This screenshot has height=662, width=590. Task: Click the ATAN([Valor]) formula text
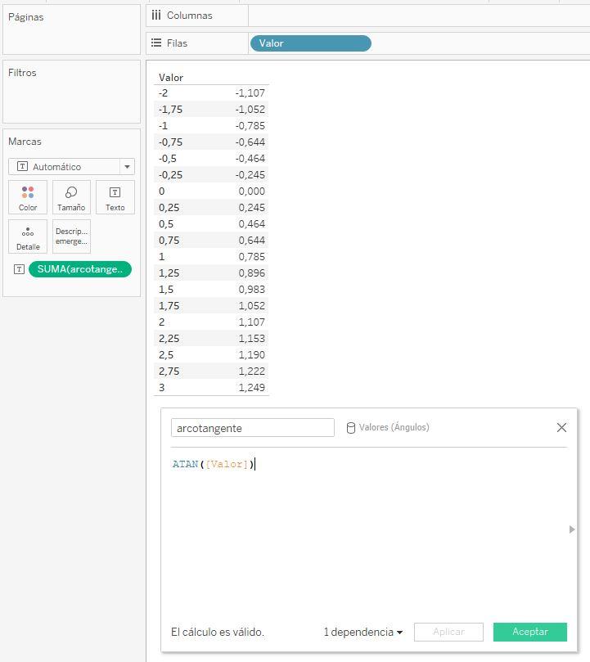click(x=213, y=464)
